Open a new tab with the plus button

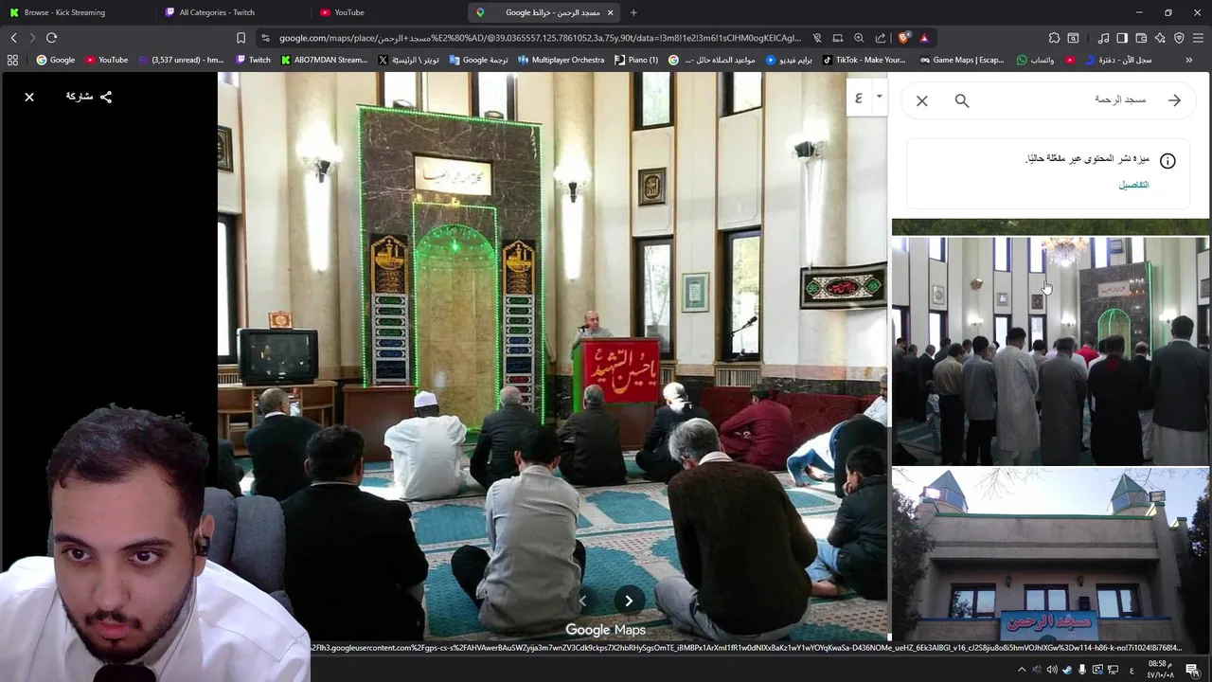(633, 12)
